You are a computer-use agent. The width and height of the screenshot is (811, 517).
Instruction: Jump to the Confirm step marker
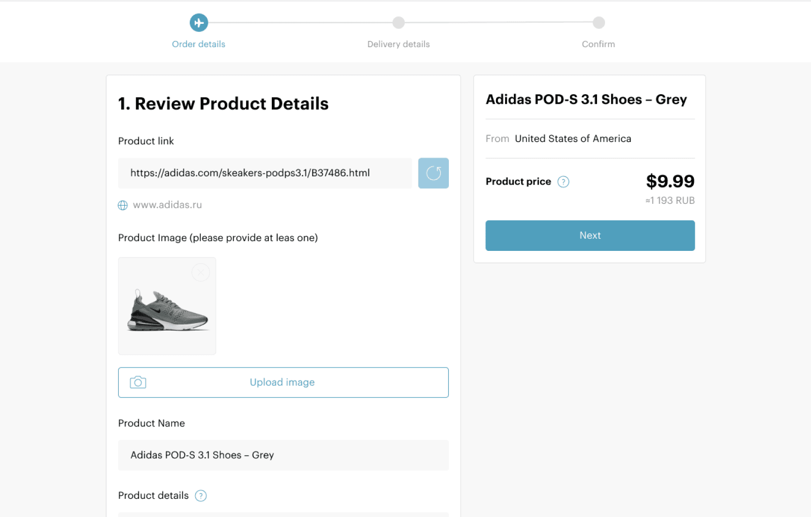599,23
